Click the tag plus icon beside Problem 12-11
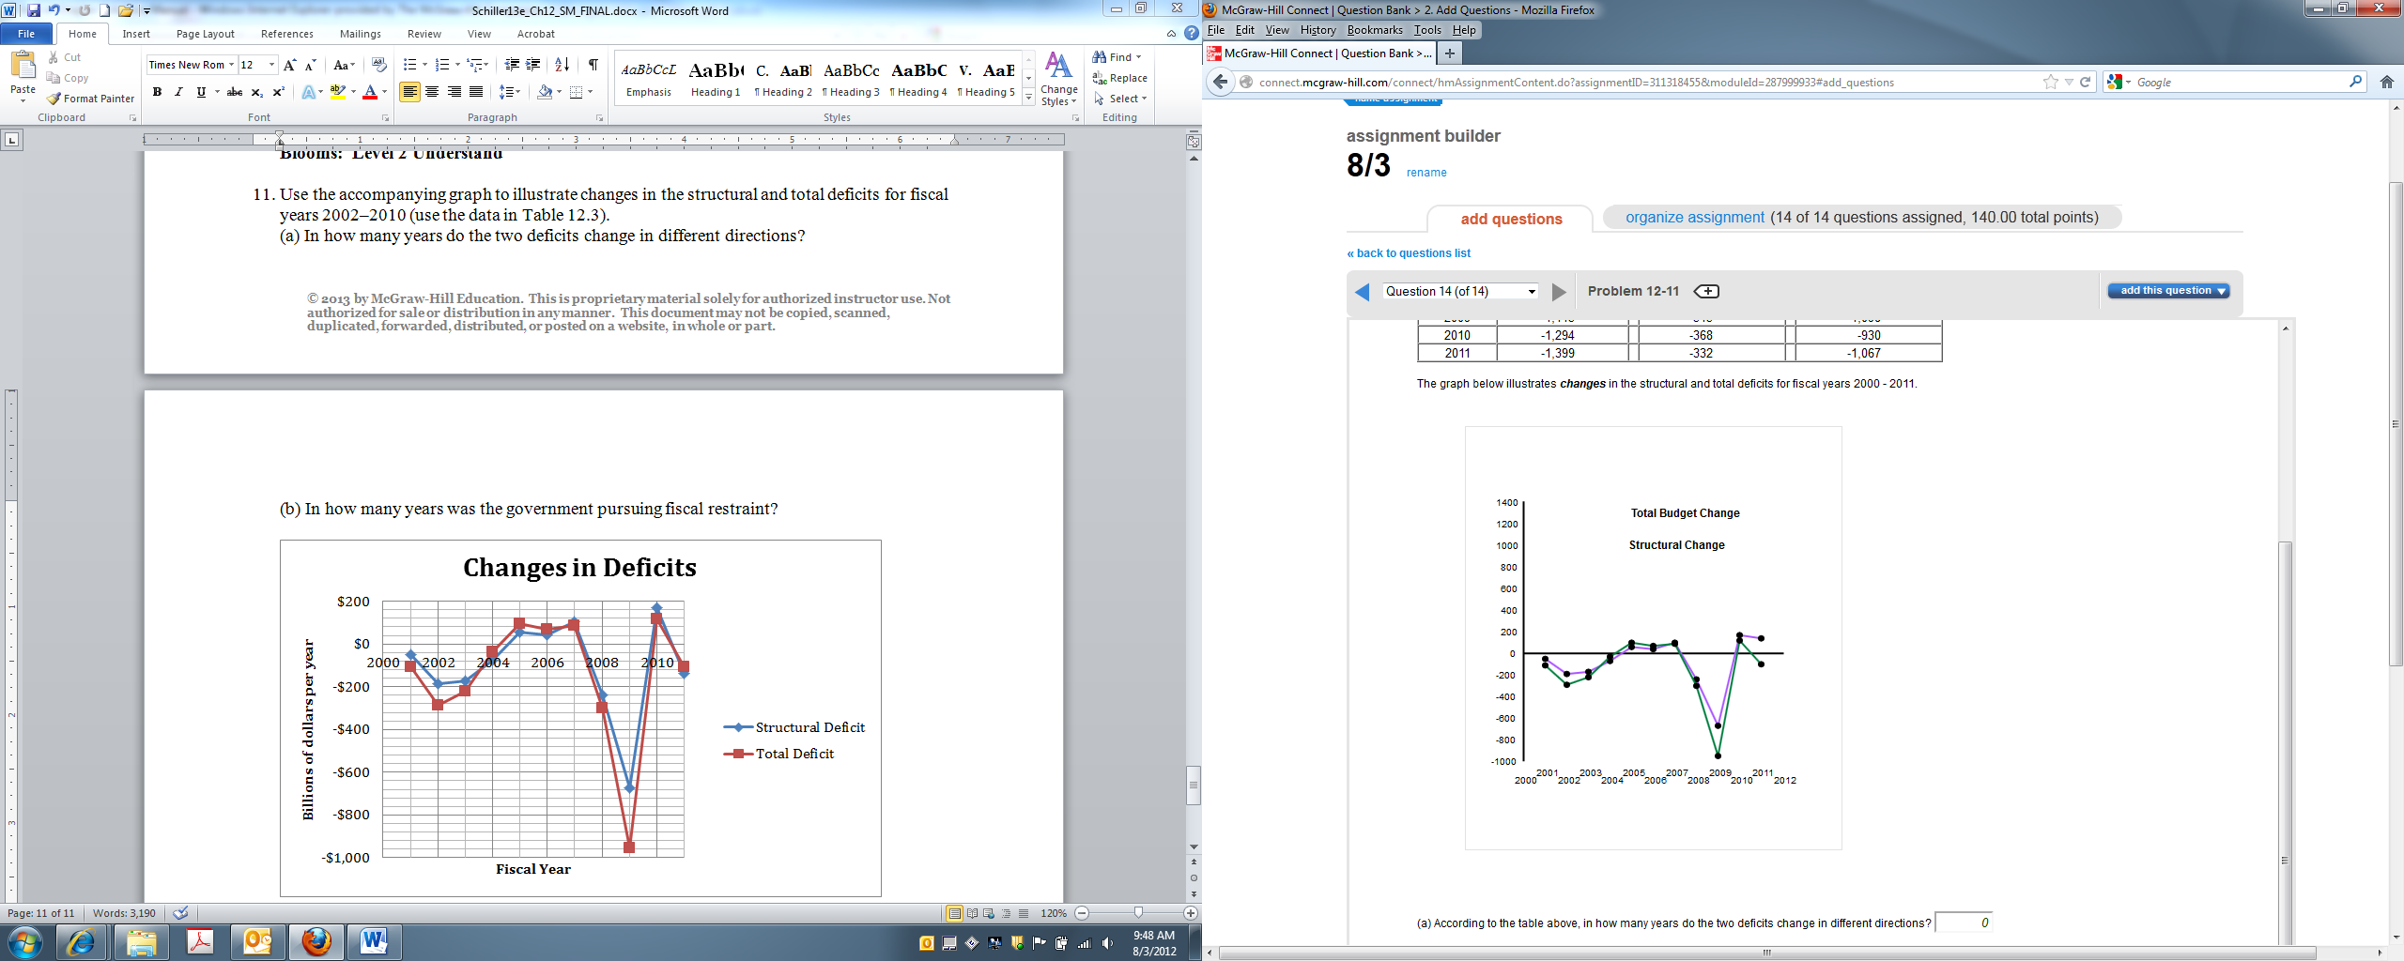This screenshot has width=2404, height=961. coord(1706,291)
